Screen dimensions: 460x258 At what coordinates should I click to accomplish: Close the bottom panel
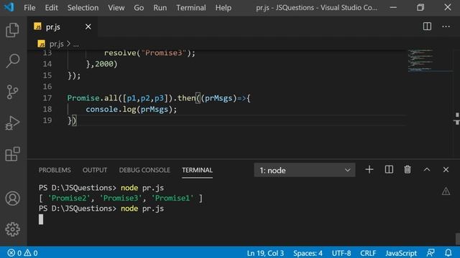click(446, 170)
